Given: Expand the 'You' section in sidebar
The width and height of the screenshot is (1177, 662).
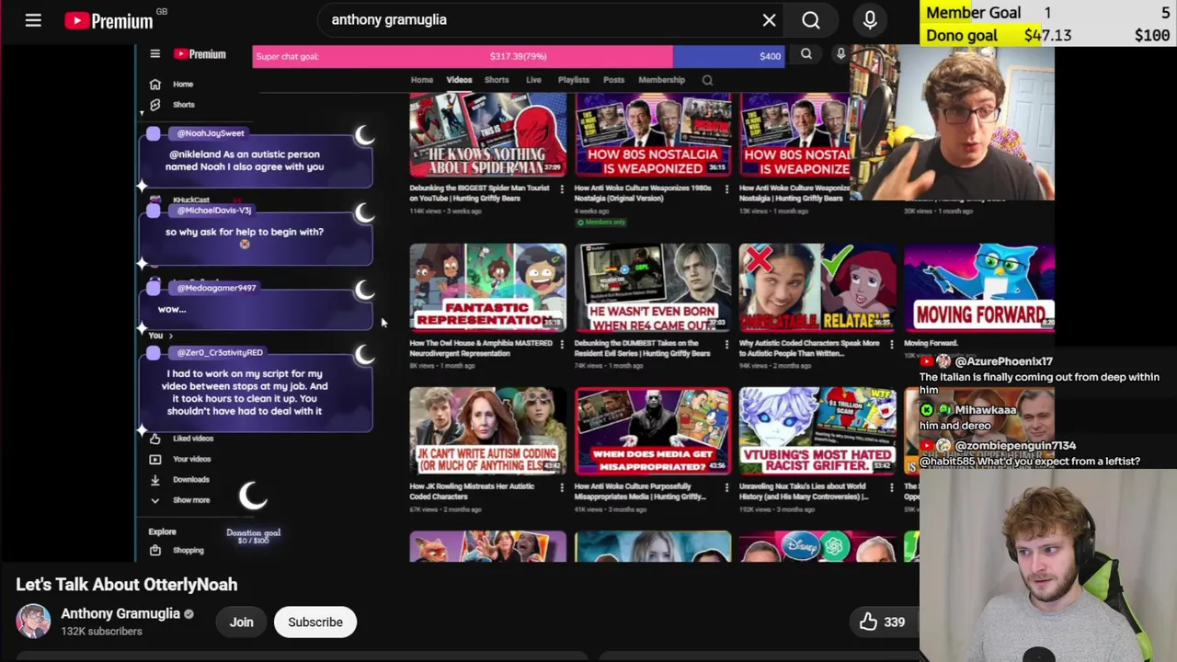Looking at the screenshot, I should (x=161, y=336).
